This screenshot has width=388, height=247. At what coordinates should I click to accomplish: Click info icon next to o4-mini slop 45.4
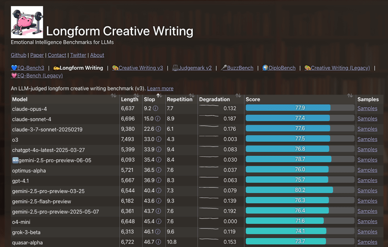pos(158,222)
